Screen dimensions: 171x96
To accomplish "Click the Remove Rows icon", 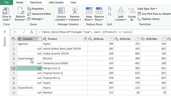I will point(99,11).
